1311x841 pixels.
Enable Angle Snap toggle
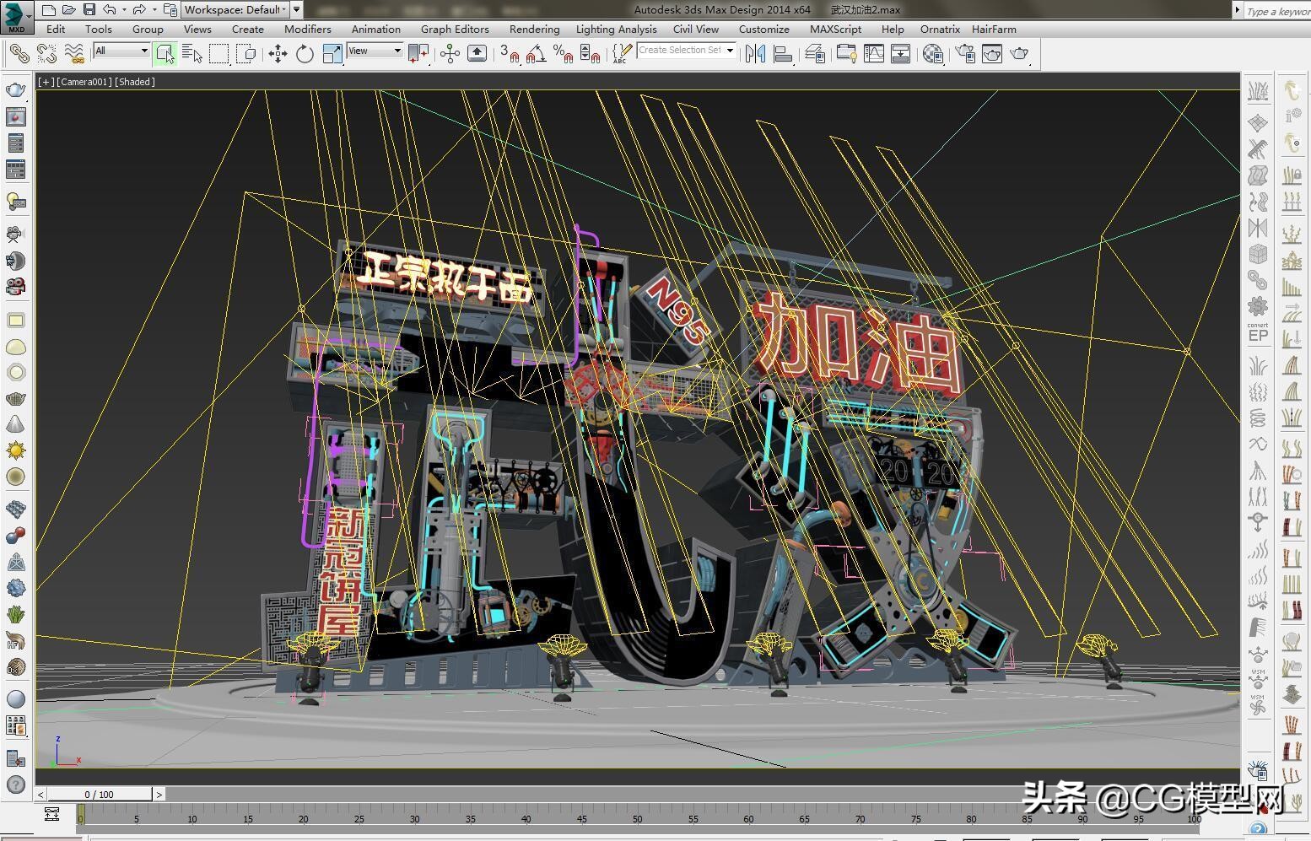[x=535, y=54]
